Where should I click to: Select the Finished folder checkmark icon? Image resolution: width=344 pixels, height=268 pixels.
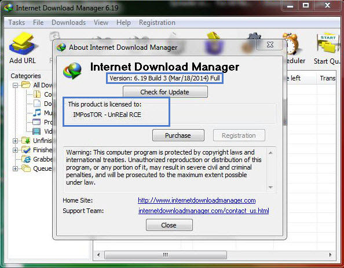click(26, 150)
